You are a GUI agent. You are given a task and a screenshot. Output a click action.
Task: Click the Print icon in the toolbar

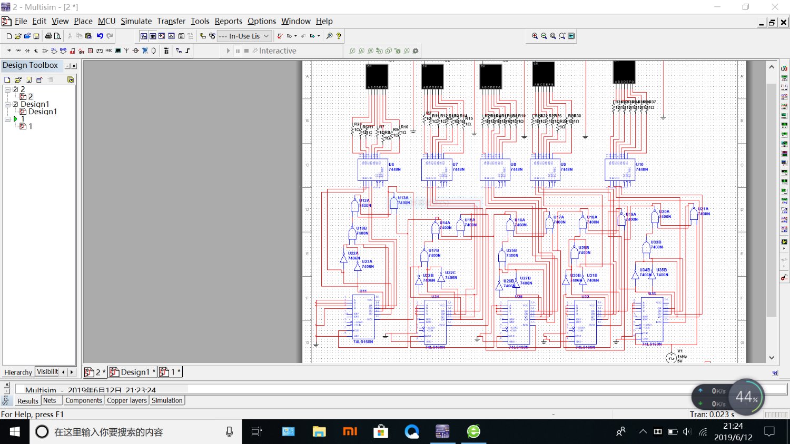pyautogui.click(x=48, y=36)
